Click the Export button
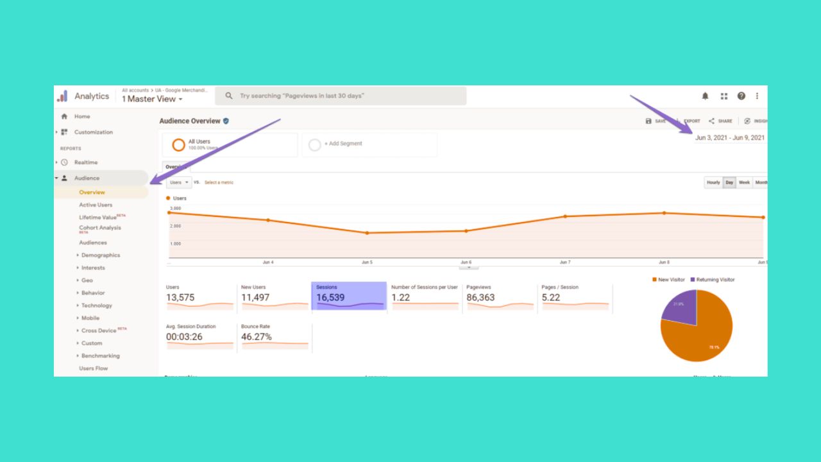 [689, 121]
